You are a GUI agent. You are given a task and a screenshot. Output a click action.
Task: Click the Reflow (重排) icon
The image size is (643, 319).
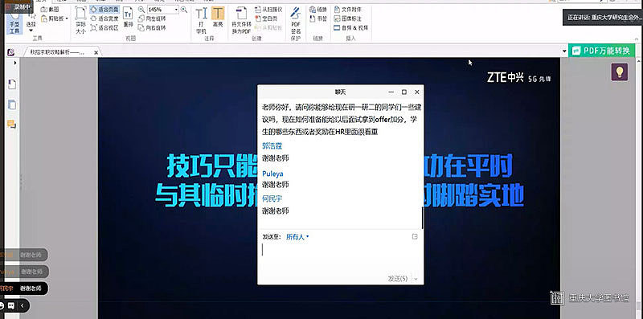pos(129,17)
